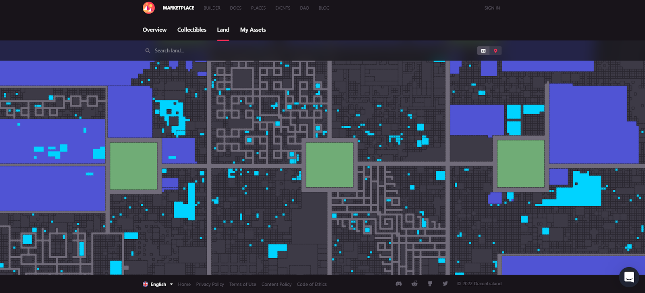Open Terms of Use link
This screenshot has width=645, height=293.
click(243, 285)
